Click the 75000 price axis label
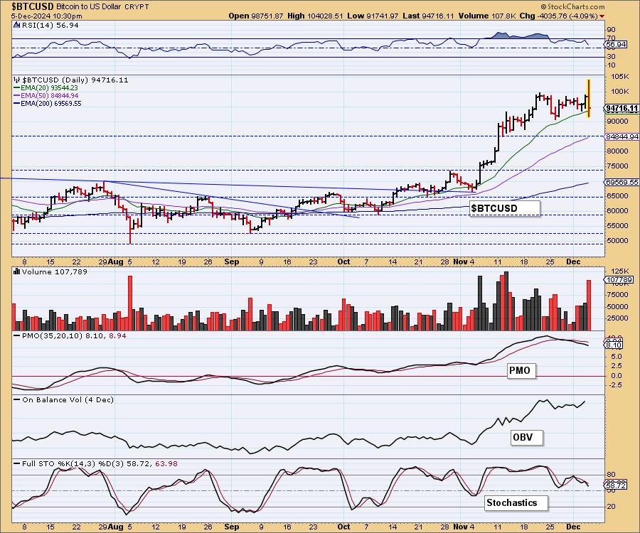Viewport: 640px width, 533px height. click(617, 166)
